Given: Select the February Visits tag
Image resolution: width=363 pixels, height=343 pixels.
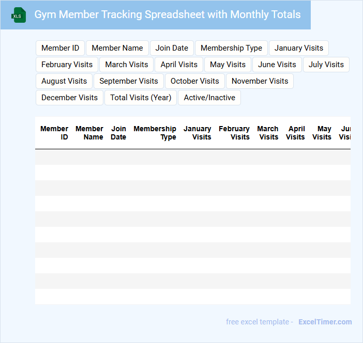Looking at the screenshot, I should [x=67, y=65].
